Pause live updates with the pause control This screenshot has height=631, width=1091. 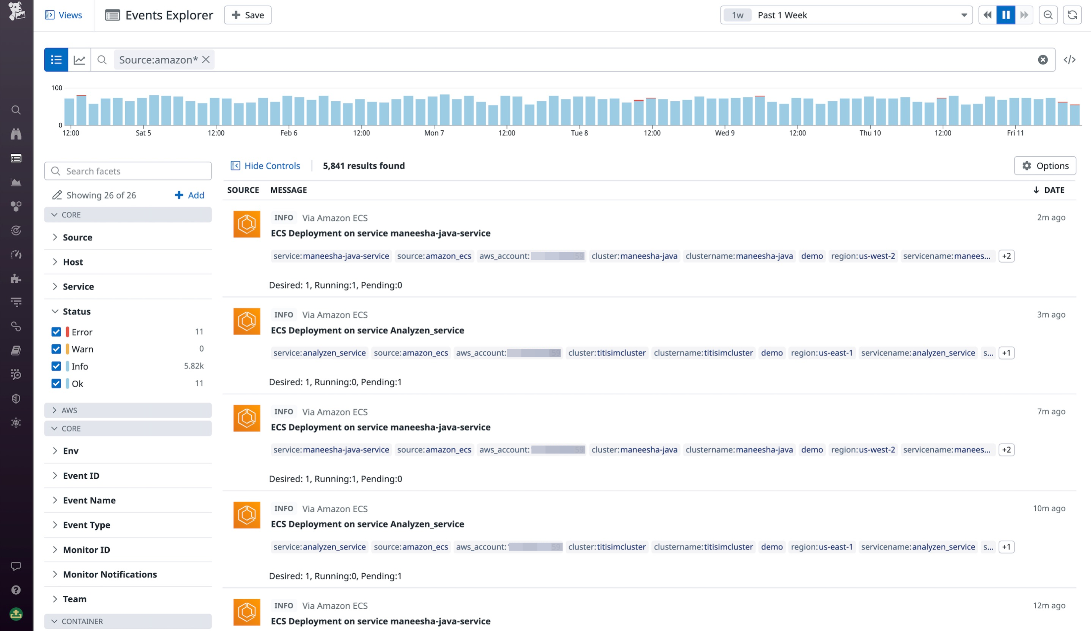pyautogui.click(x=1006, y=15)
